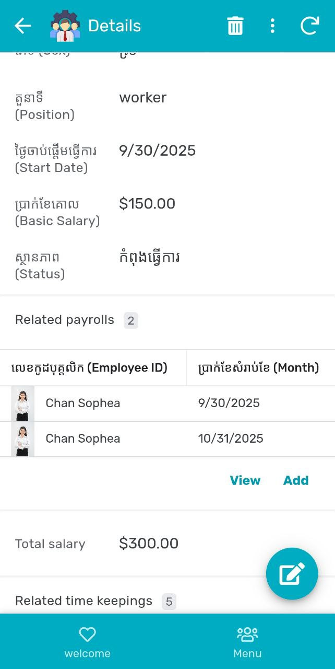The height and width of the screenshot is (669, 335).
Task: Tap the Related time keepings heading
Action: [x=83, y=601]
